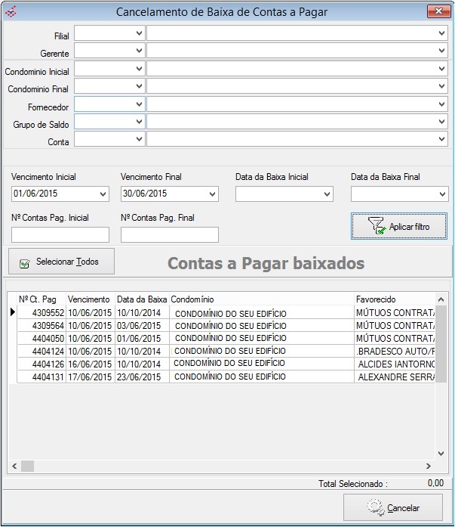Click the application icon in the title bar

pos(10,11)
